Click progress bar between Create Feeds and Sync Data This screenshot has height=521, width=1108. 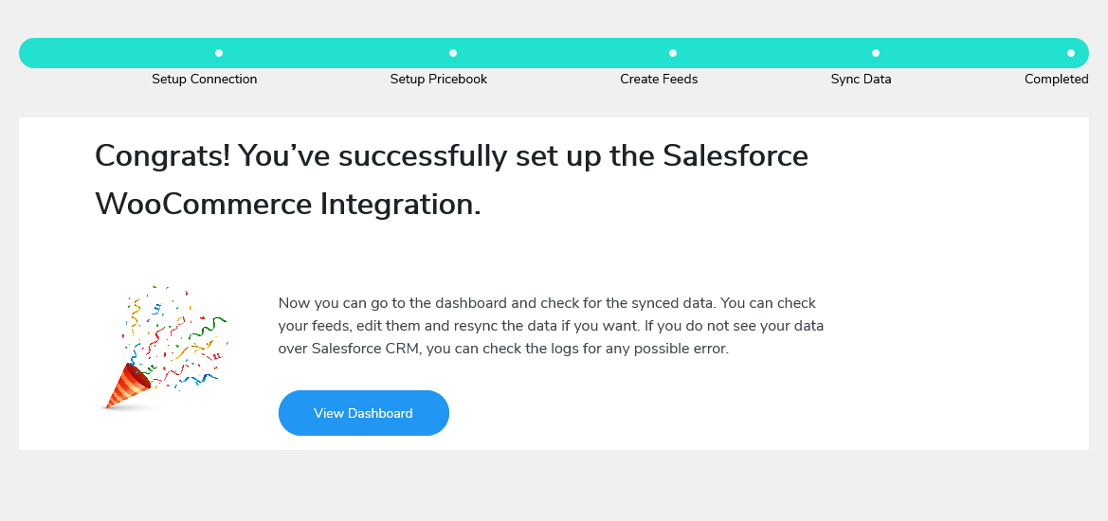click(x=774, y=53)
